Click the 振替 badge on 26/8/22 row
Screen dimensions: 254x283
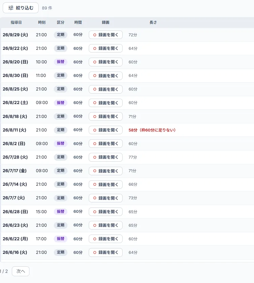click(60, 102)
